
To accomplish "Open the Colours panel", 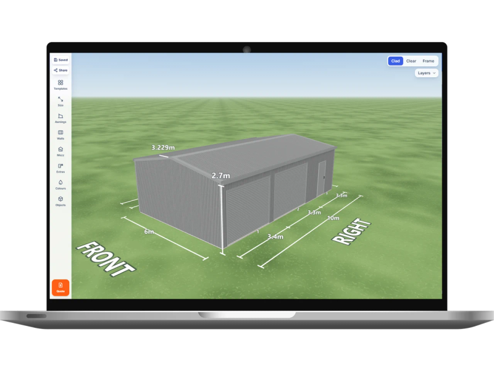I will coord(61,184).
